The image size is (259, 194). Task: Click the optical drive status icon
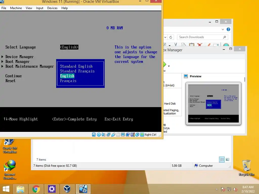click(x=99, y=135)
